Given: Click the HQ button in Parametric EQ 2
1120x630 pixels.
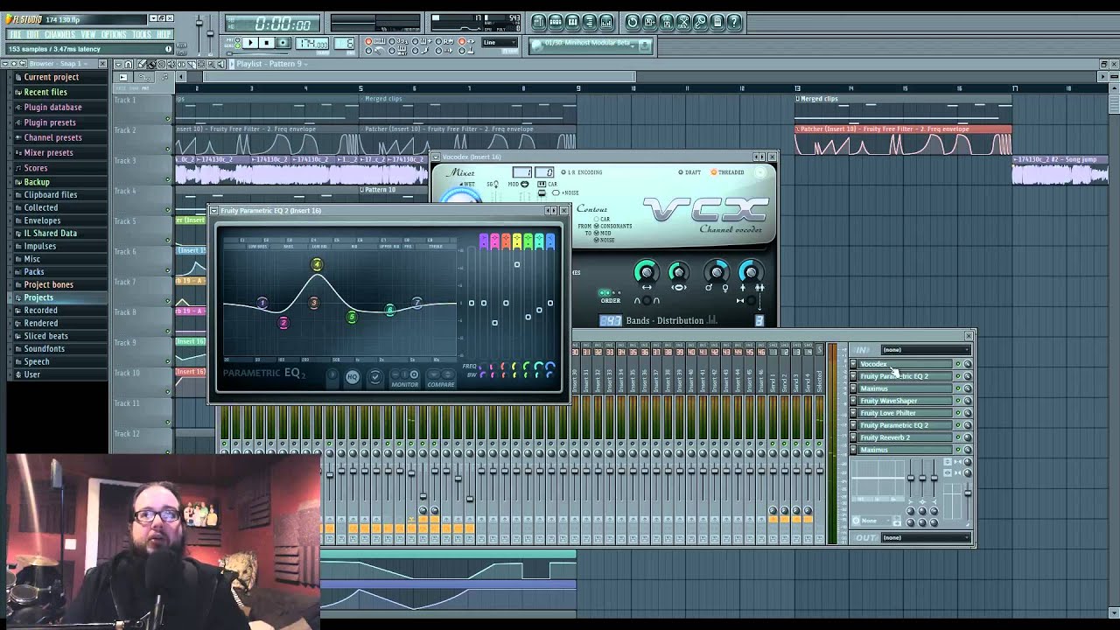Looking at the screenshot, I should [352, 377].
